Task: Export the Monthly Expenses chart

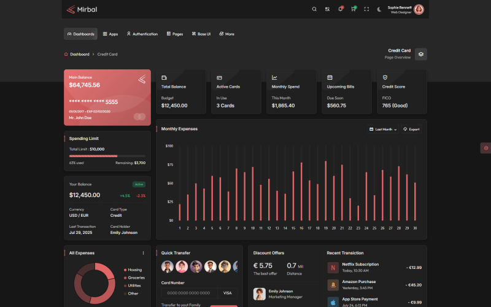Action: click(411, 130)
